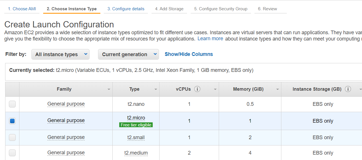Select step 2. Choose Instance Type tab
The height and width of the screenshot is (160, 362).
tap(72, 9)
